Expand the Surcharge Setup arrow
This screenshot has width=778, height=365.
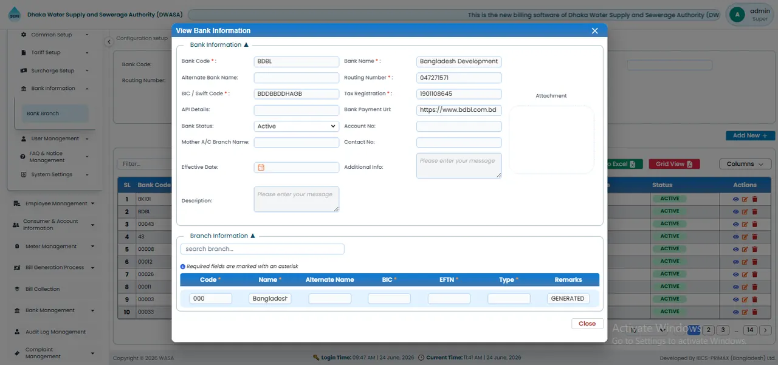click(88, 71)
